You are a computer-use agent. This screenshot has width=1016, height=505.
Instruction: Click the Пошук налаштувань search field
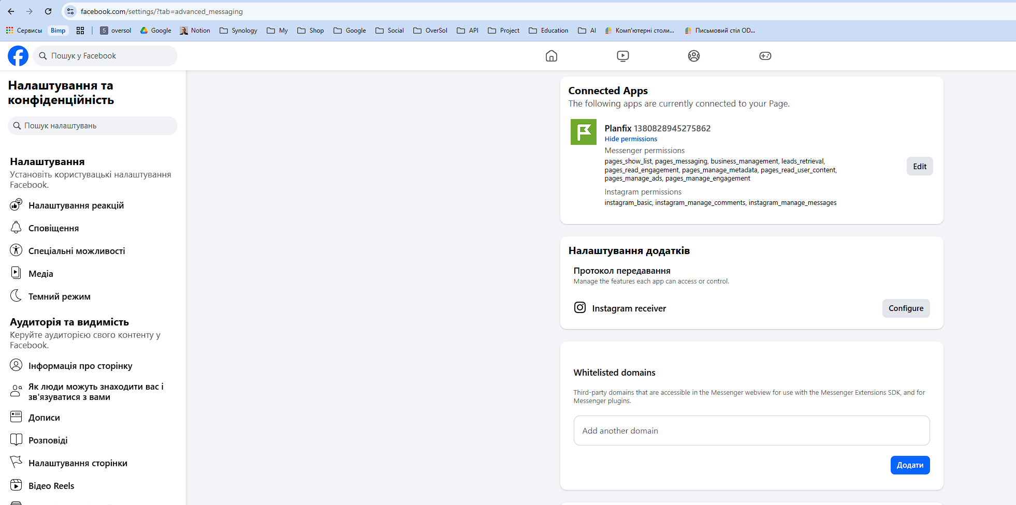pos(93,126)
